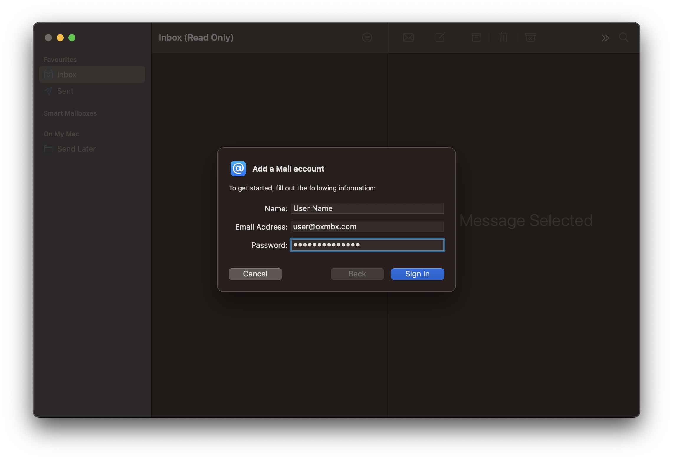Viewport: 673px width, 461px height.
Task: Click the filter messages icon
Action: [x=367, y=37]
